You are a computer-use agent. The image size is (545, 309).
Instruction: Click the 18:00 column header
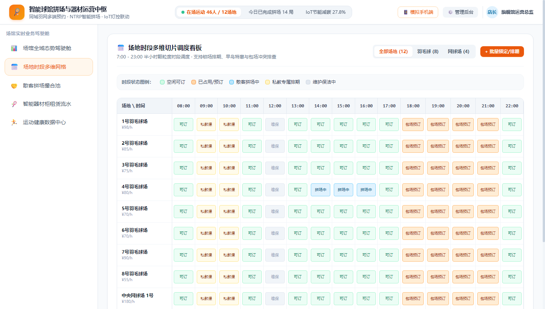tap(413, 106)
